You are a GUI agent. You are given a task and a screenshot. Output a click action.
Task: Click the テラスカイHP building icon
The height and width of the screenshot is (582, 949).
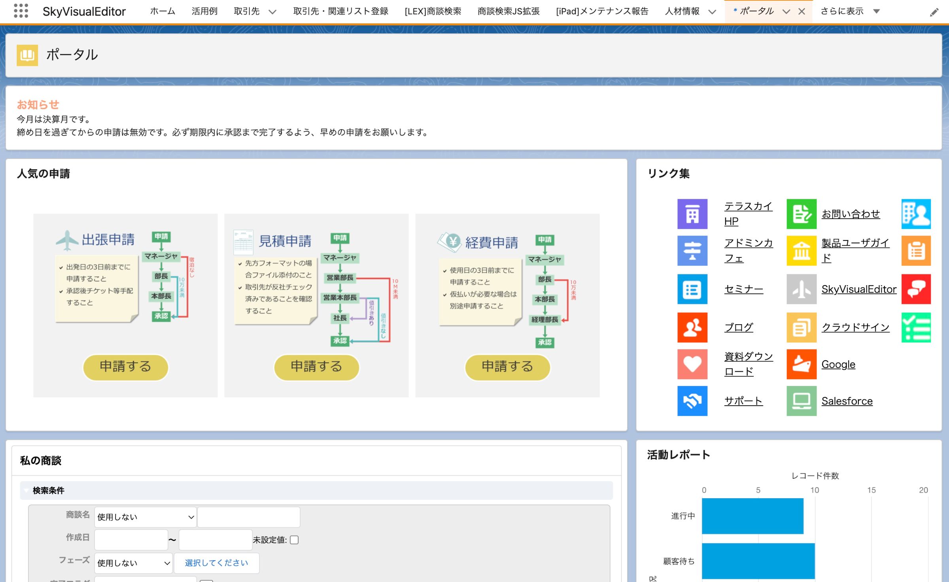(x=692, y=214)
